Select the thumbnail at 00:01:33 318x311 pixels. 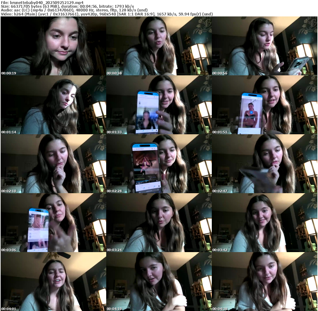(x=159, y=105)
